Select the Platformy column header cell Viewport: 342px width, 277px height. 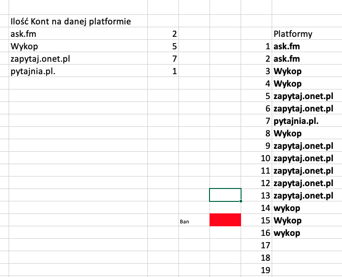[x=307, y=33]
